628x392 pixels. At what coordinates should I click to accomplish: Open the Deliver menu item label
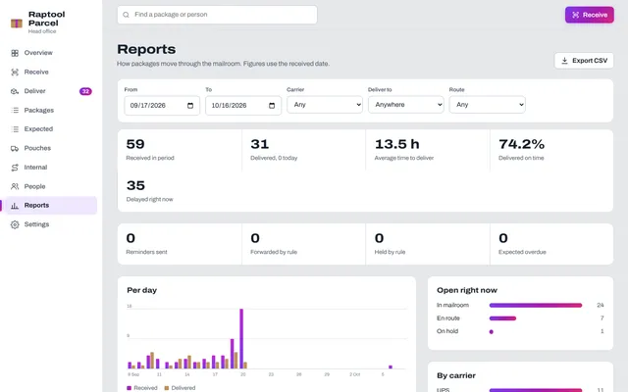(34, 91)
